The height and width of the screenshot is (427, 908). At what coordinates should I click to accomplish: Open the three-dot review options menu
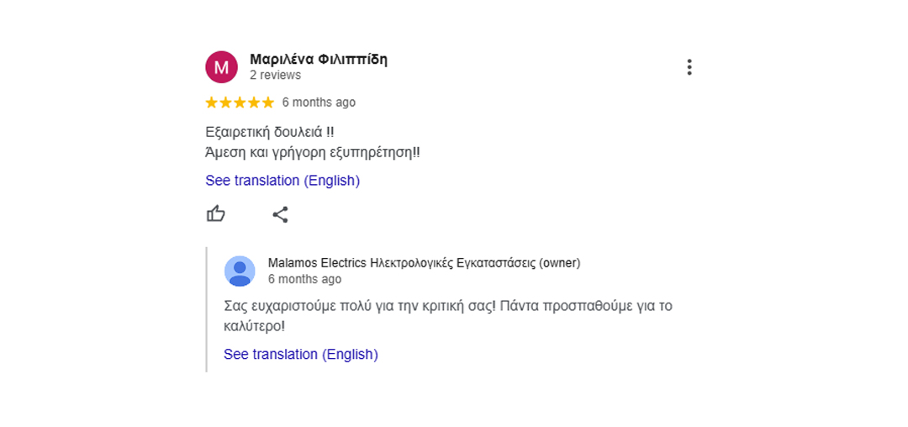pyautogui.click(x=689, y=67)
